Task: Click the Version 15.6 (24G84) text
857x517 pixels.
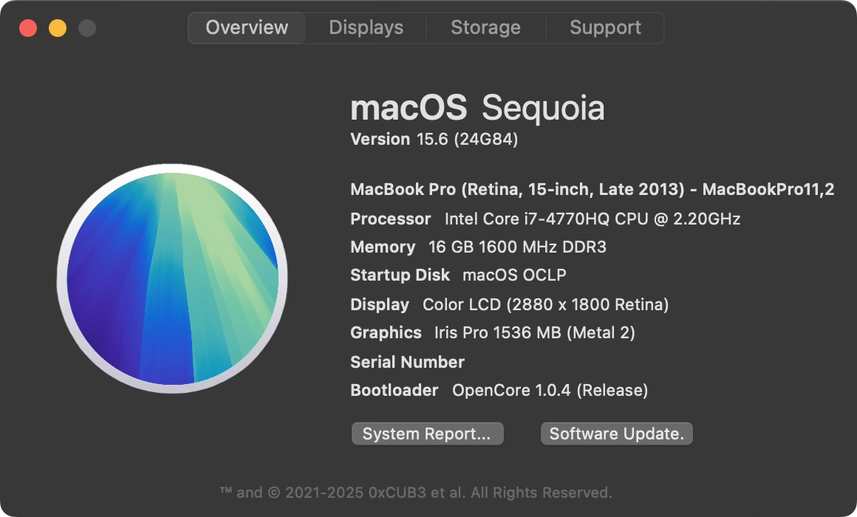Action: click(x=434, y=140)
